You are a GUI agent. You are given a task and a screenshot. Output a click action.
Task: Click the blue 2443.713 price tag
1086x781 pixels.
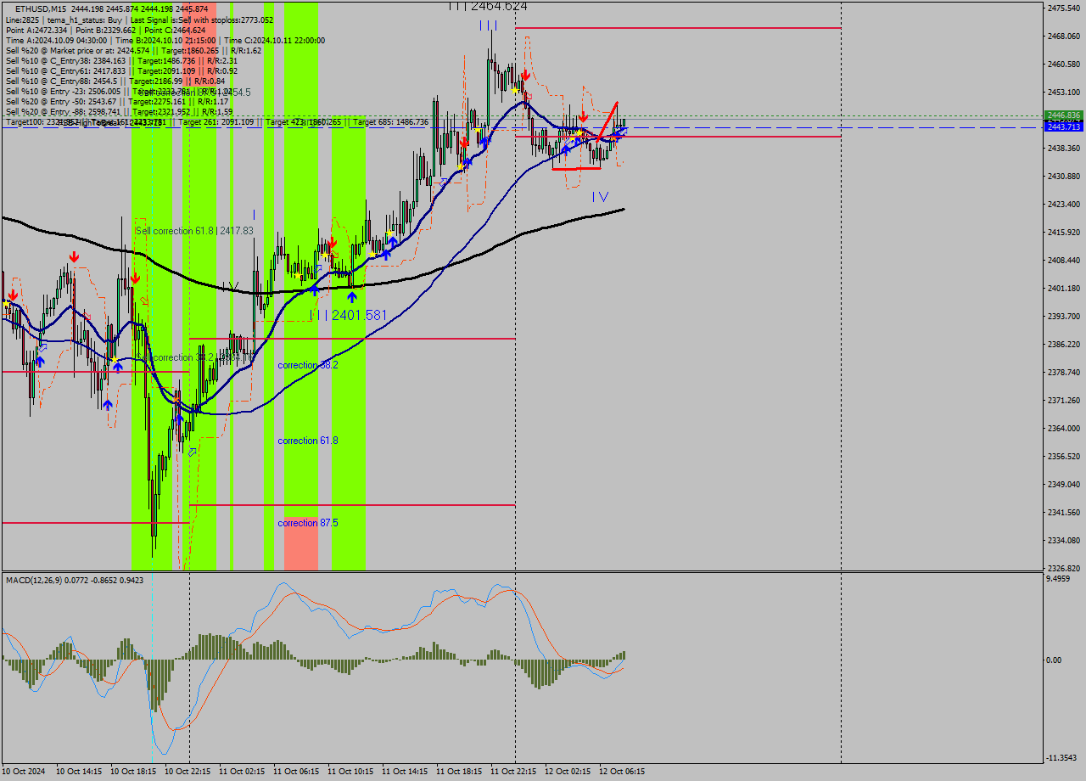tap(1063, 126)
